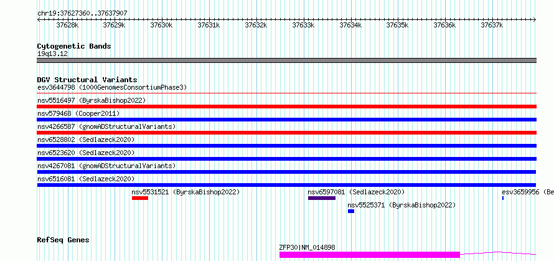Click the 37633k ruler label
Image resolution: width=554 pixels, height=261 pixels.
pos(304,25)
